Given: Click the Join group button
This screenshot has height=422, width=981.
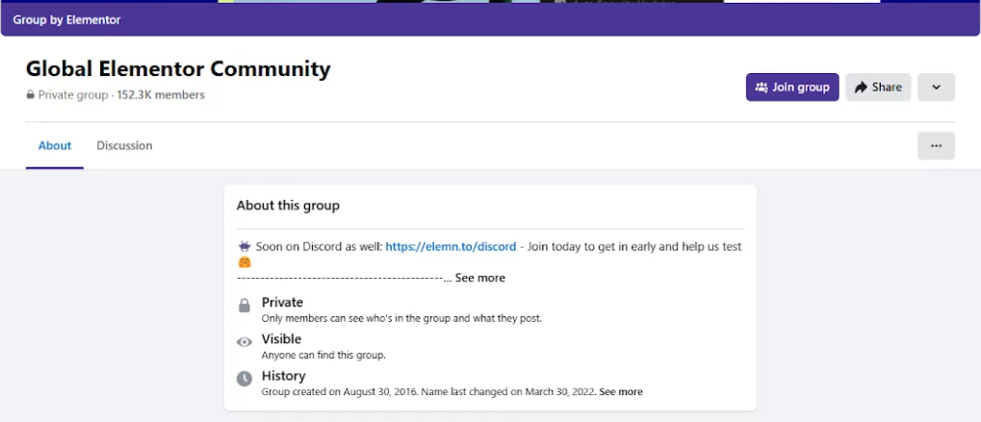Looking at the screenshot, I should [791, 87].
